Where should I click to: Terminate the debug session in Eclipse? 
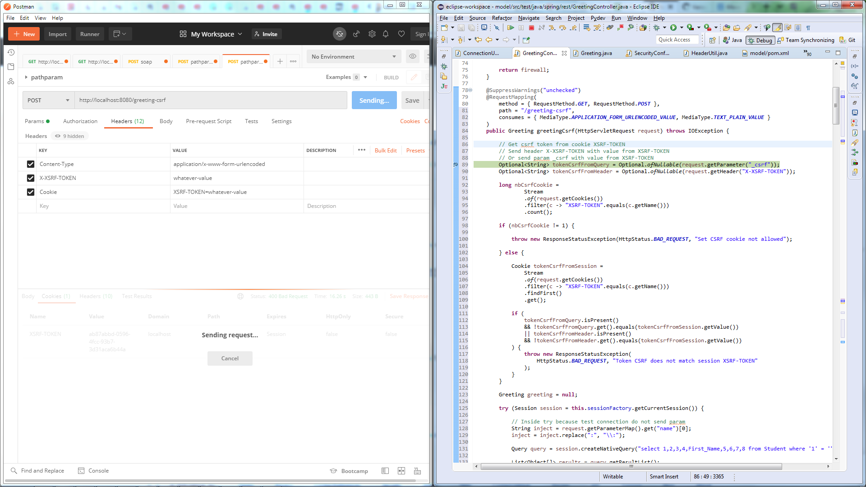[531, 28]
